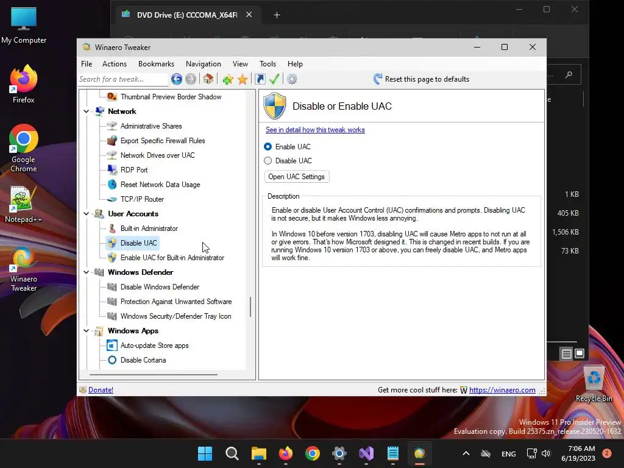Open the Notepad++ desktop shortcut

(24, 205)
